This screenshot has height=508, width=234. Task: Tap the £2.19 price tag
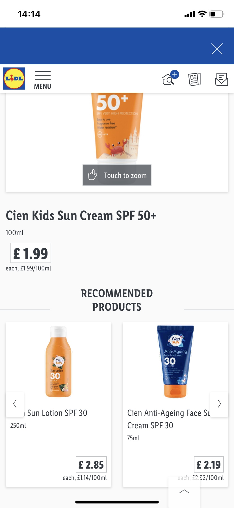209,465
